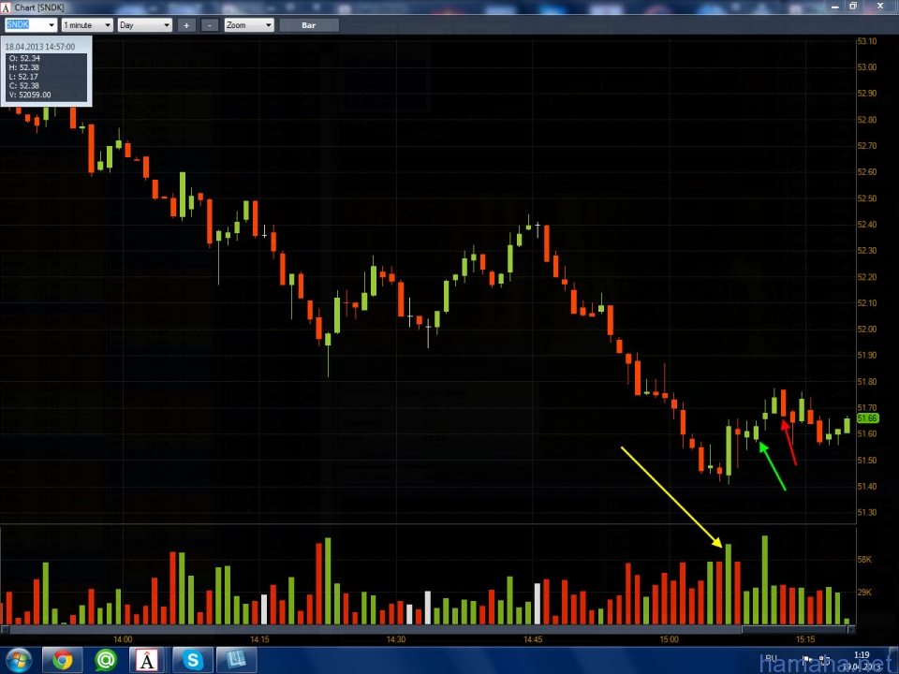Click the 14:30 time axis label
This screenshot has width=899, height=674.
pyautogui.click(x=395, y=639)
